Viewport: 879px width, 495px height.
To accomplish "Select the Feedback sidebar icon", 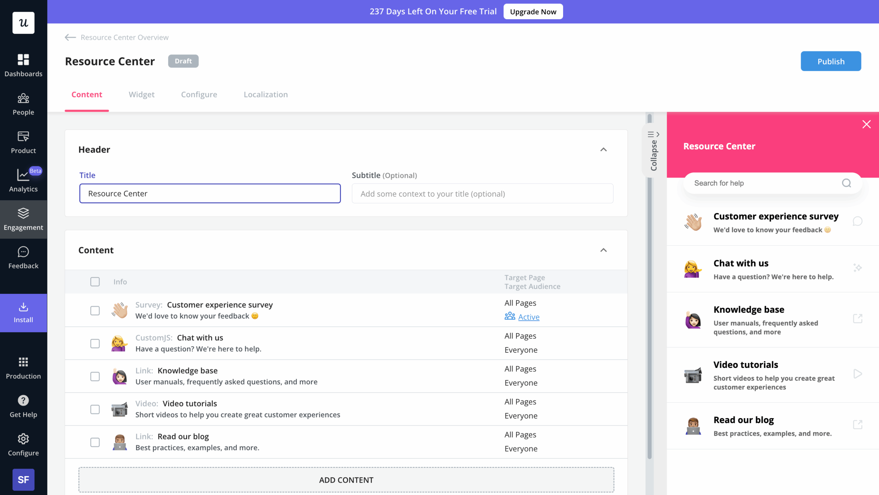I will [x=23, y=256].
